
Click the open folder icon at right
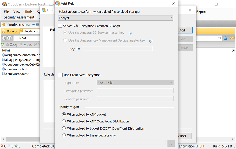(x=232, y=38)
